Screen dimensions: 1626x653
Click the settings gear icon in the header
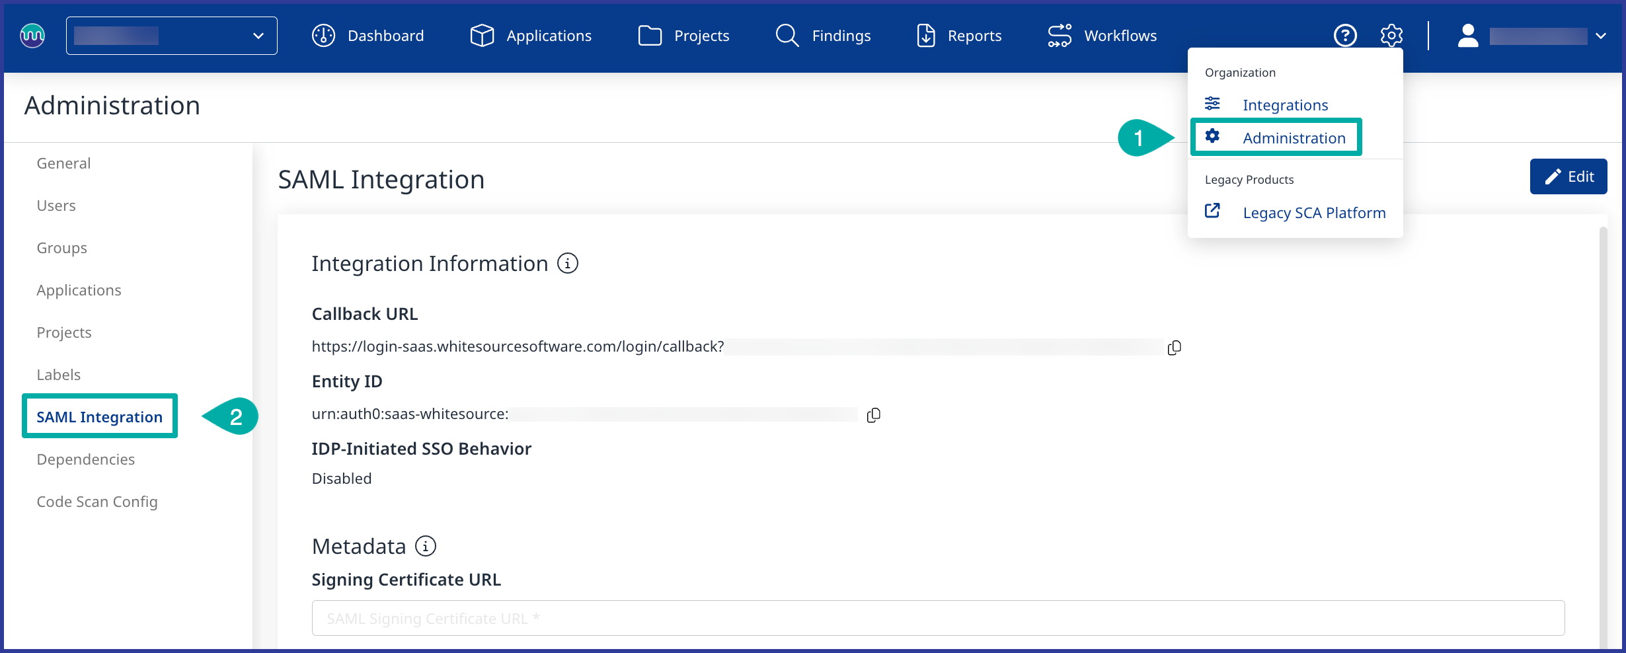pos(1391,36)
